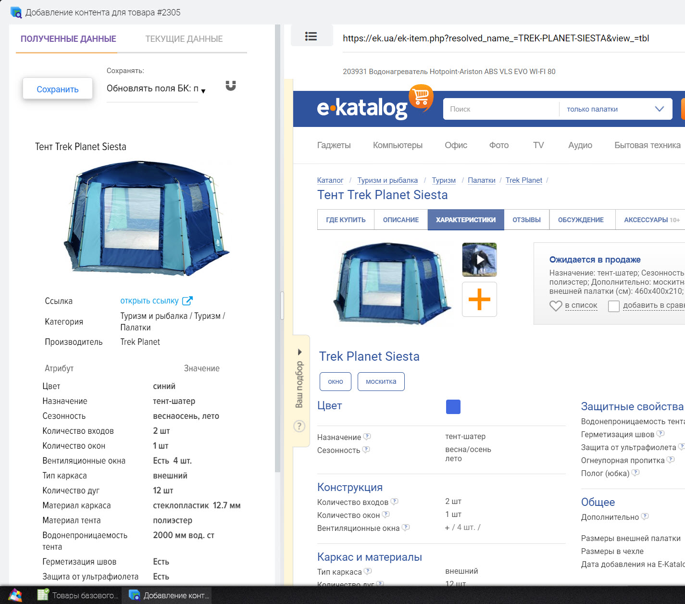This screenshot has width=685, height=604.
Task: Click the Палатки breadcrumb link
Action: [x=482, y=180]
